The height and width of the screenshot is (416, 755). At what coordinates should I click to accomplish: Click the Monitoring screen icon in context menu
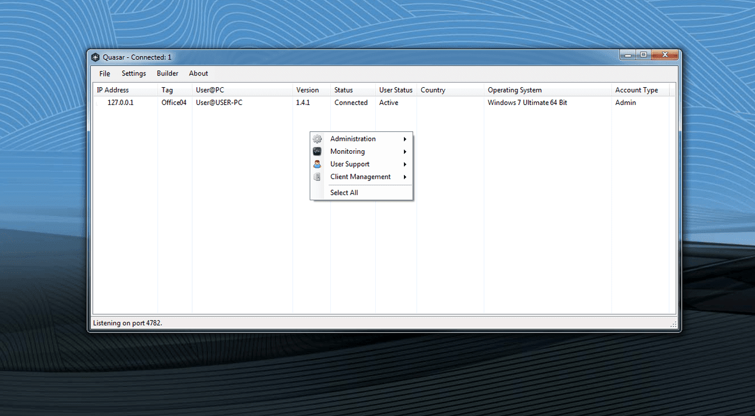[x=317, y=151]
